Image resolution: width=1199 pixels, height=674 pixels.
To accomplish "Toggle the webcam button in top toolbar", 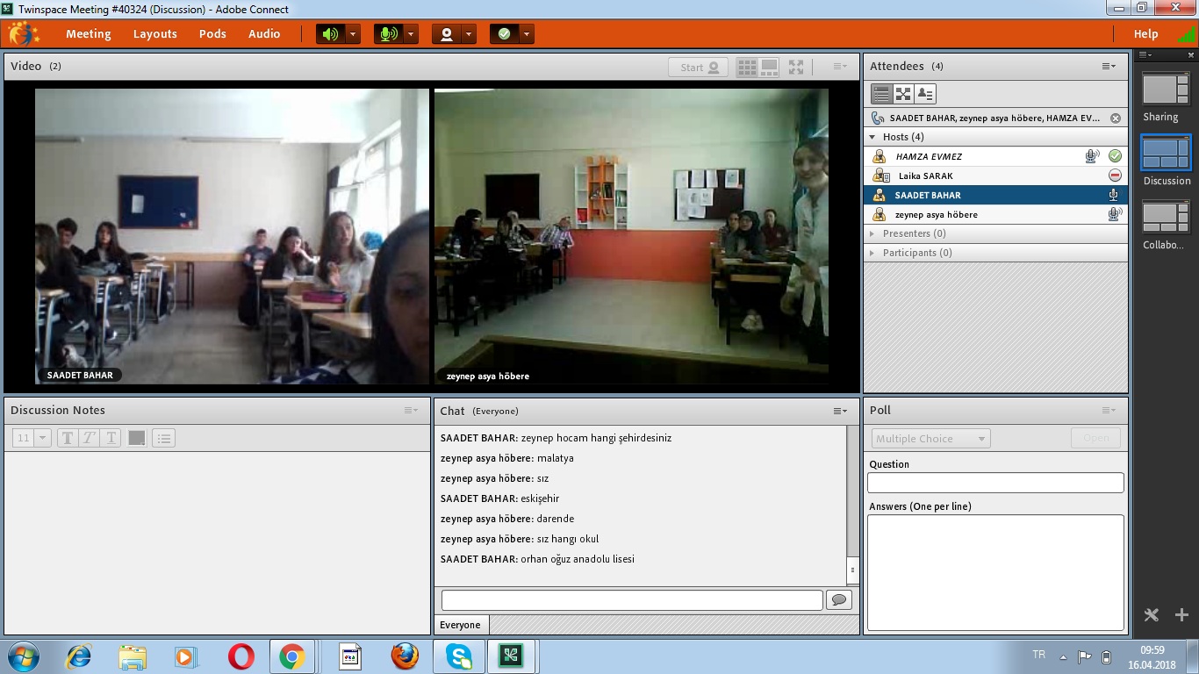I will click(447, 34).
